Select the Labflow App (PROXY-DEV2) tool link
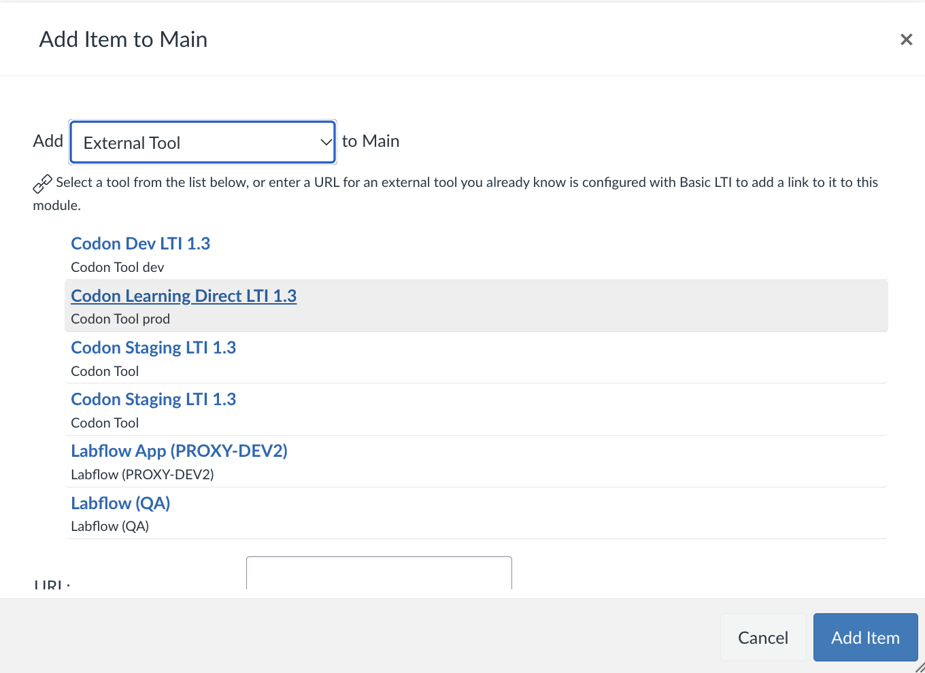 (179, 451)
